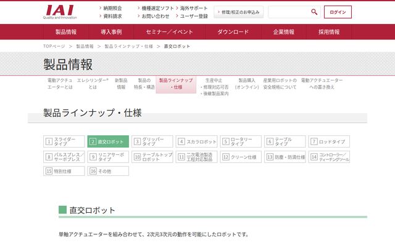Viewport: 395px width, 246px height.
Task: Choose category 10 テーブルトップロボット
Action: (152, 157)
